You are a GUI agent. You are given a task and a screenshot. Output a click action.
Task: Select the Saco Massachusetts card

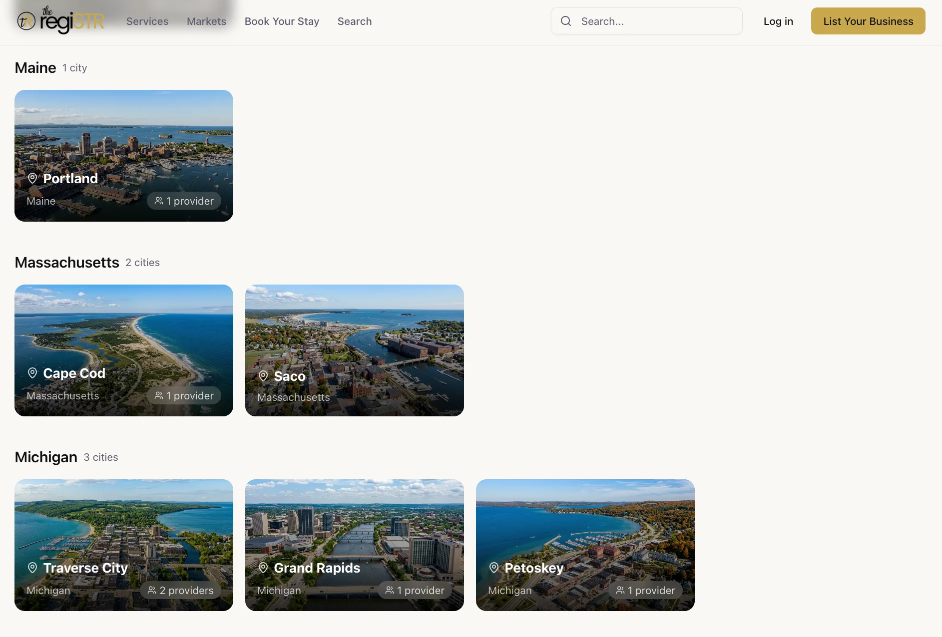point(355,350)
